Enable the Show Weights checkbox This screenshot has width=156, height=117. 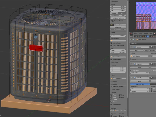111,105
